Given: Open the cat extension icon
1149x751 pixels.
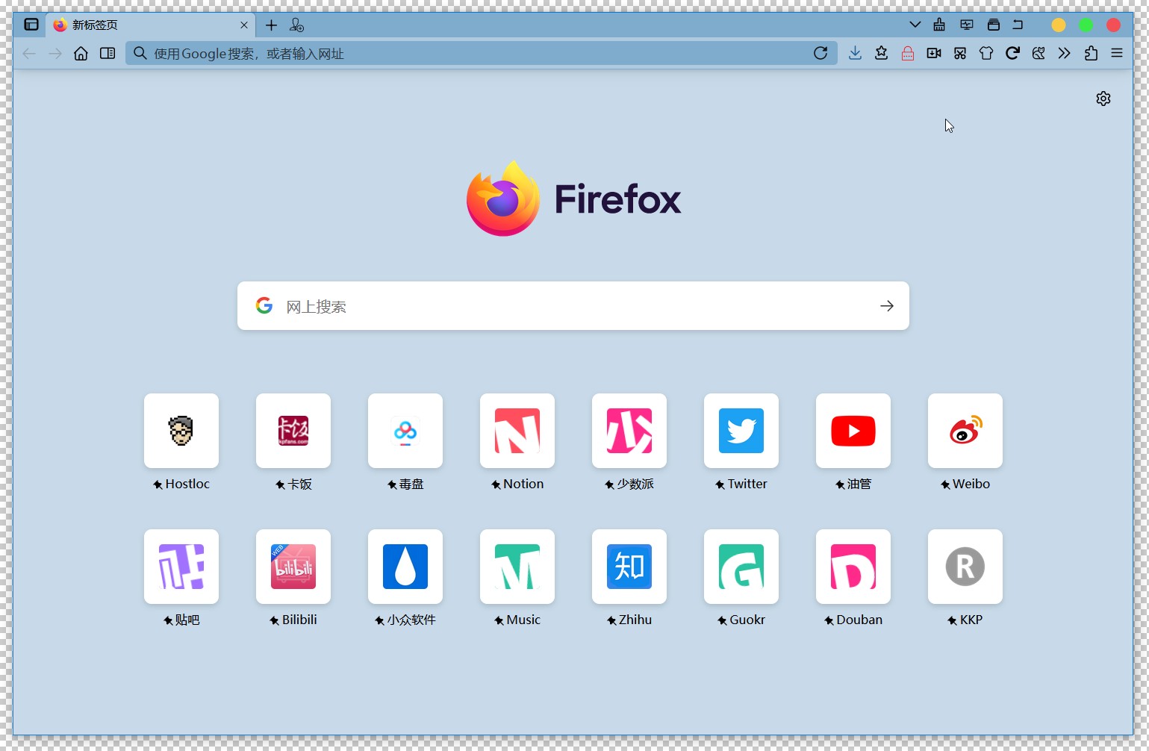Looking at the screenshot, I should pos(1039,53).
